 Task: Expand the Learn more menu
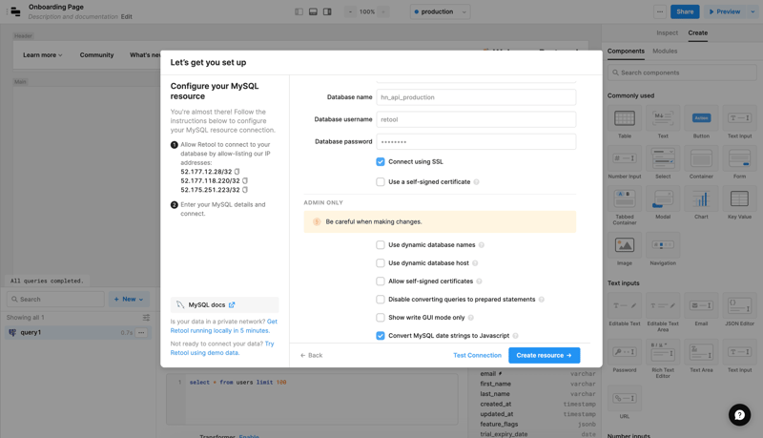[x=42, y=55]
